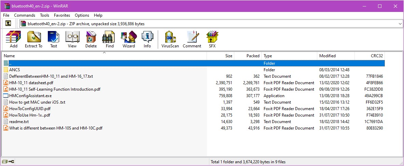Click the Extract To toolbar icon
This screenshot has height=166, width=404.
pos(33,39)
